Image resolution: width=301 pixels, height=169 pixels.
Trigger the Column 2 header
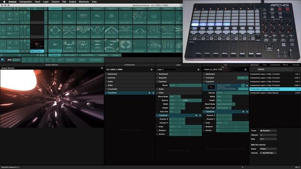point(69,8)
